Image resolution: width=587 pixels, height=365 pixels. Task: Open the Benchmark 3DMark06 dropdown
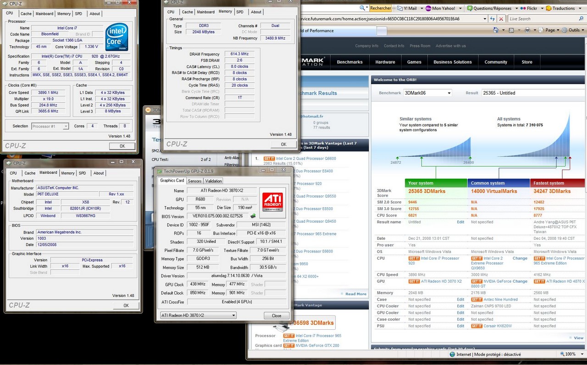[x=427, y=93]
